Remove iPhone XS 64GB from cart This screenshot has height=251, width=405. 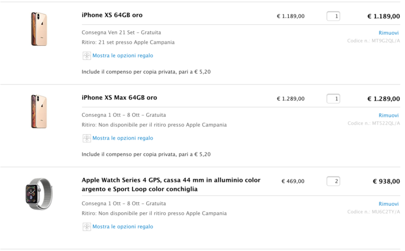388,33
